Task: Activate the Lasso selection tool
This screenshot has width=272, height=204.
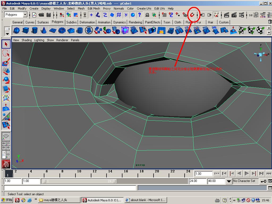Action: click(x=6, y=53)
